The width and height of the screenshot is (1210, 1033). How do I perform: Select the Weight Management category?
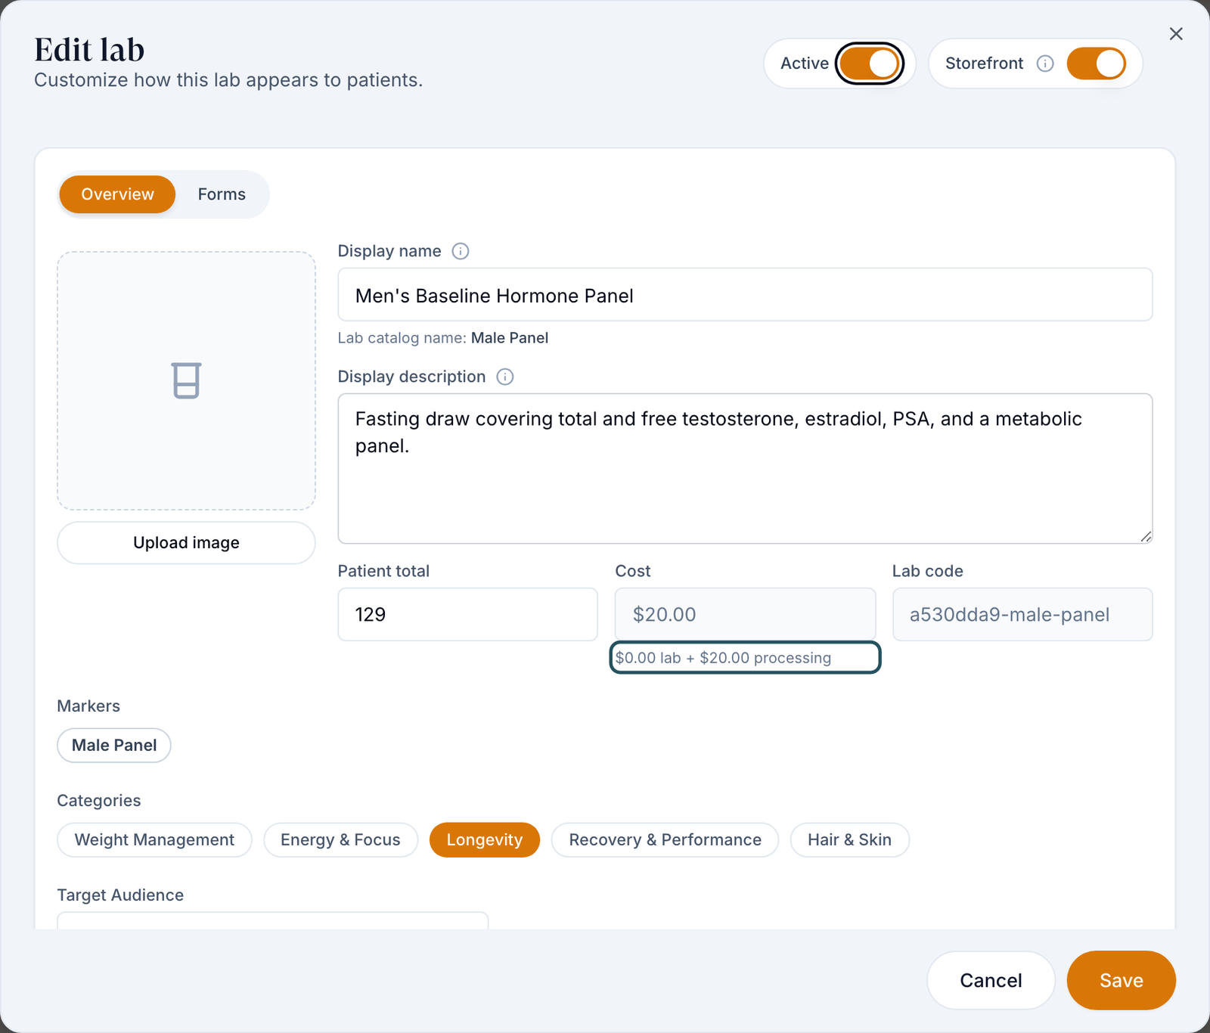(x=154, y=840)
